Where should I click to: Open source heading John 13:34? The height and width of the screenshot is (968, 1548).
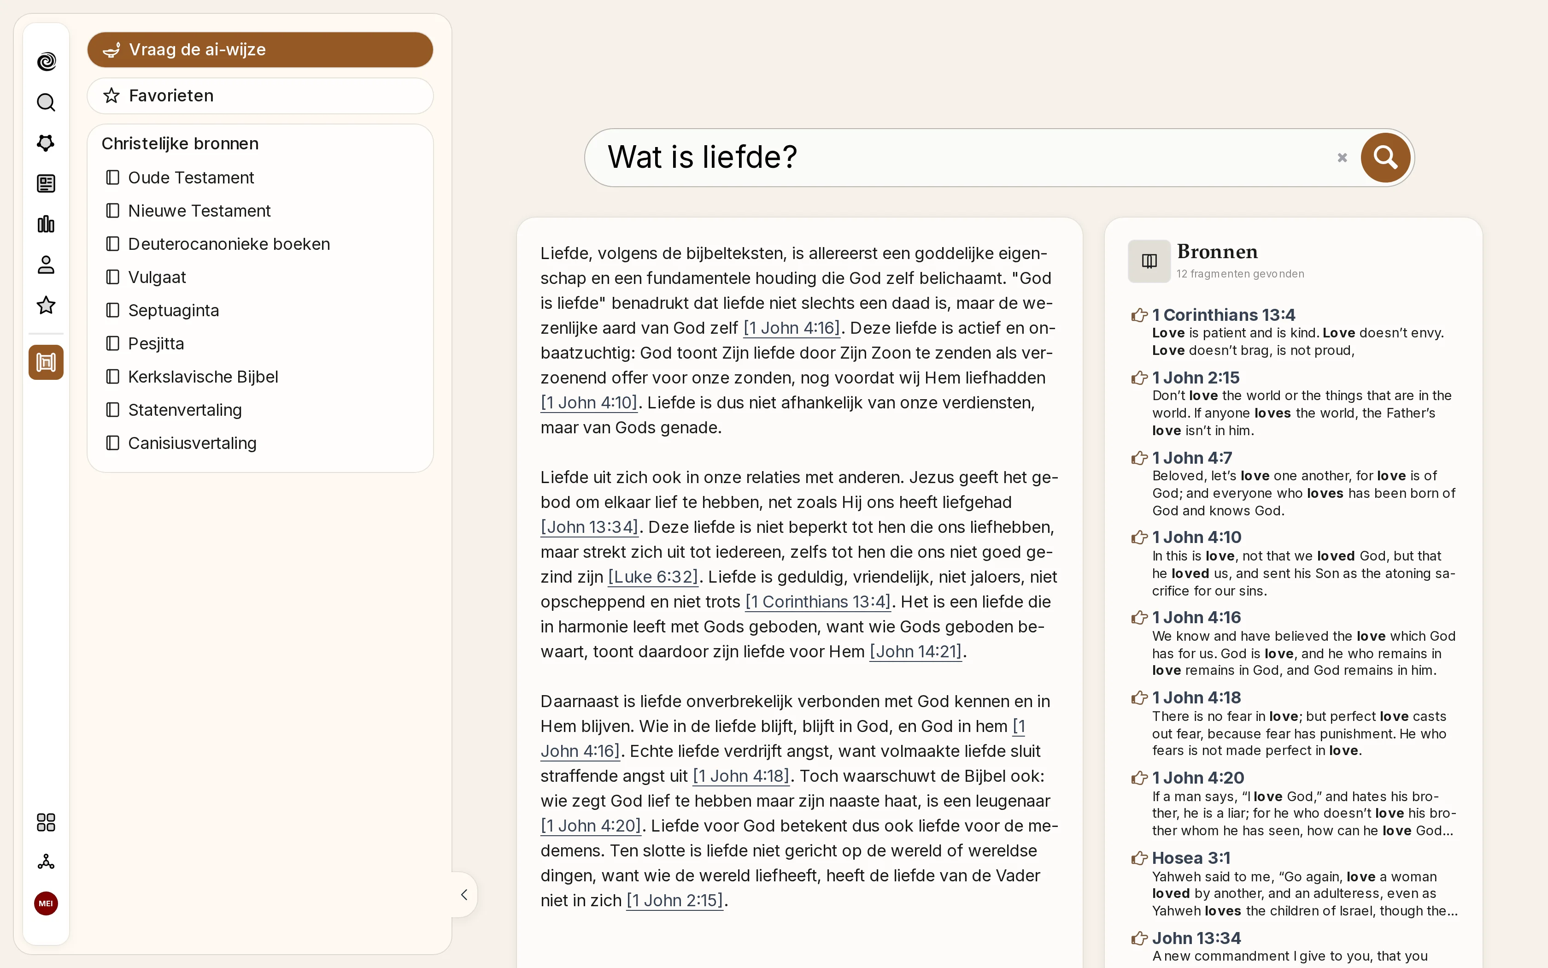(1196, 938)
